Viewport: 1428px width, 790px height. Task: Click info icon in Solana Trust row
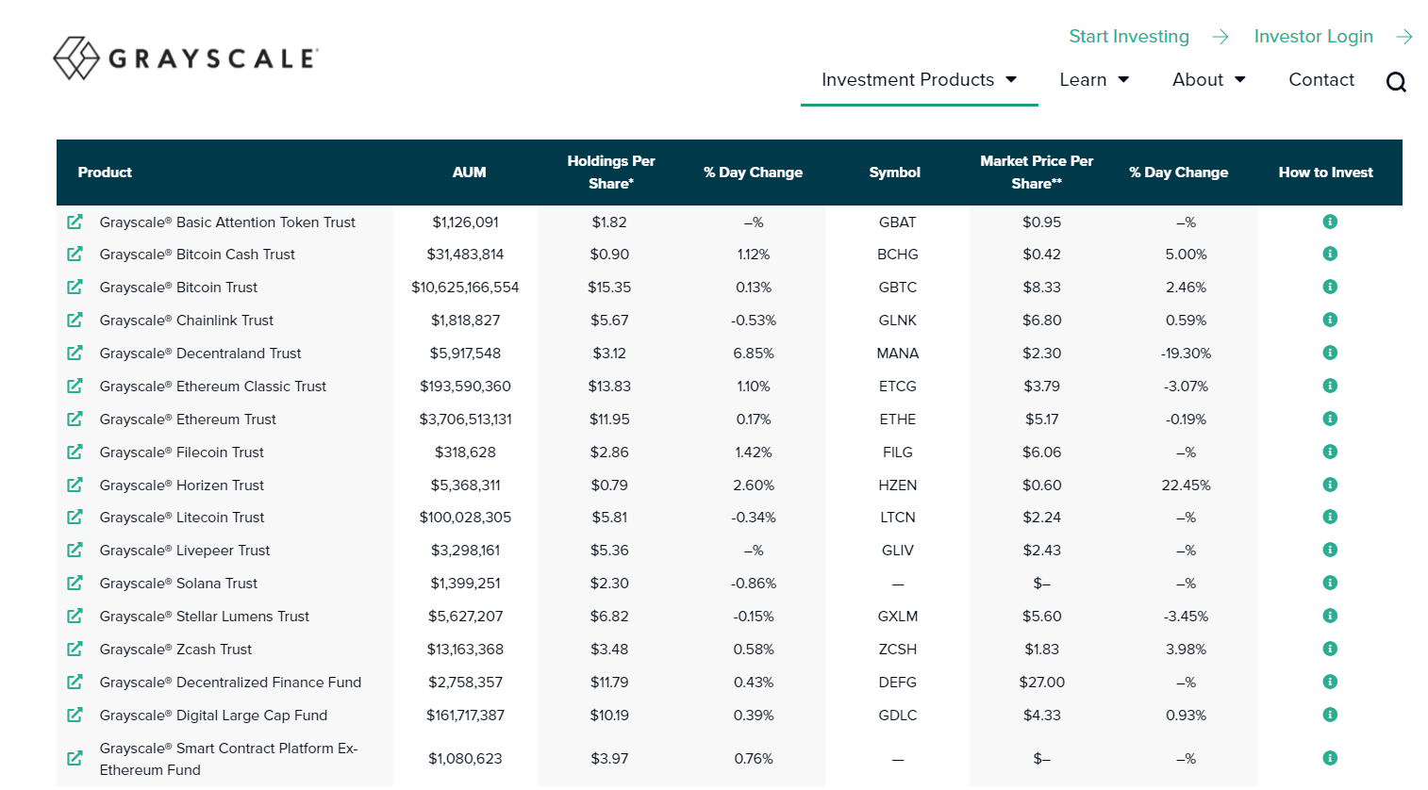[x=1330, y=583]
